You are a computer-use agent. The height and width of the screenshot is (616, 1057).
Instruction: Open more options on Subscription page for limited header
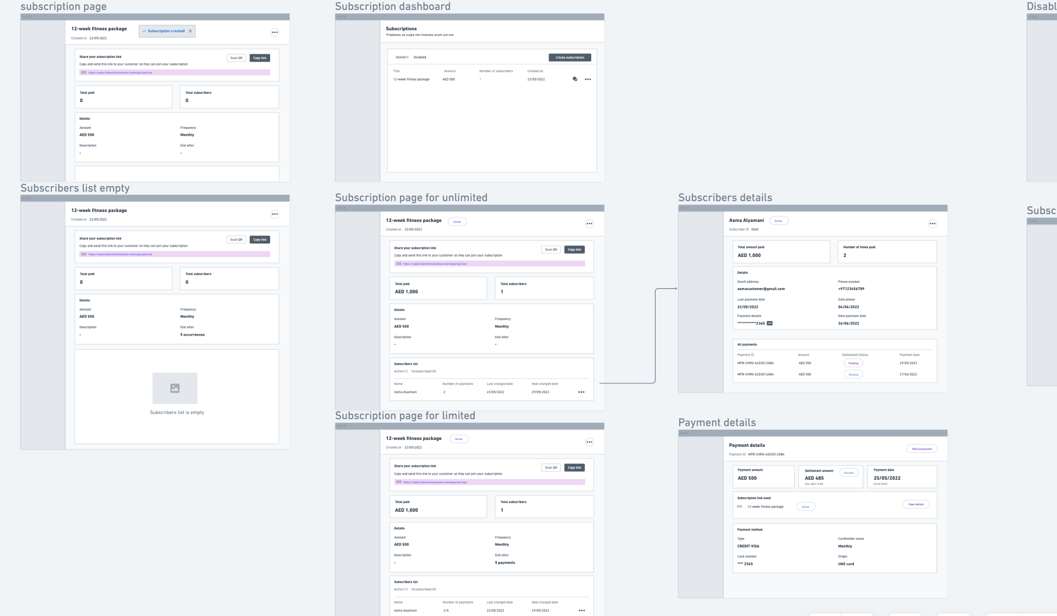coord(589,442)
